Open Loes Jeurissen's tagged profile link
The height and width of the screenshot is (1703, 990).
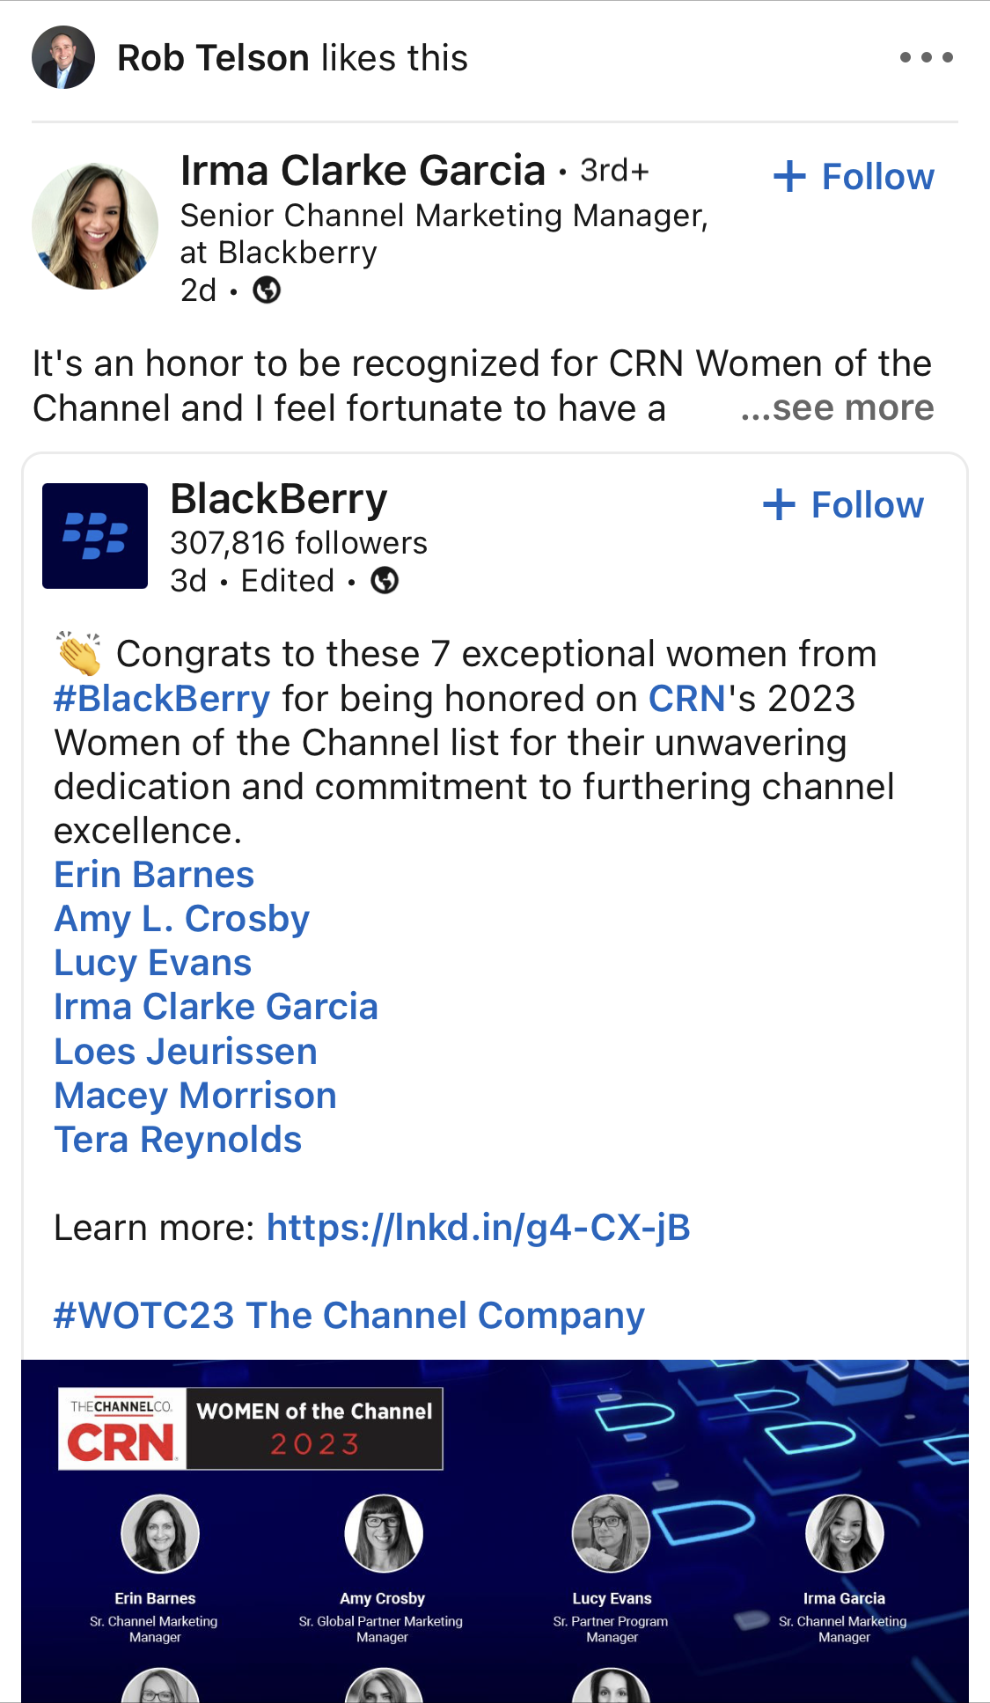coord(186,1052)
